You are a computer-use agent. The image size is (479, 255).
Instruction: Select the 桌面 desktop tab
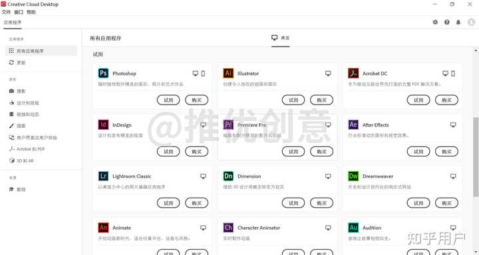click(x=281, y=37)
